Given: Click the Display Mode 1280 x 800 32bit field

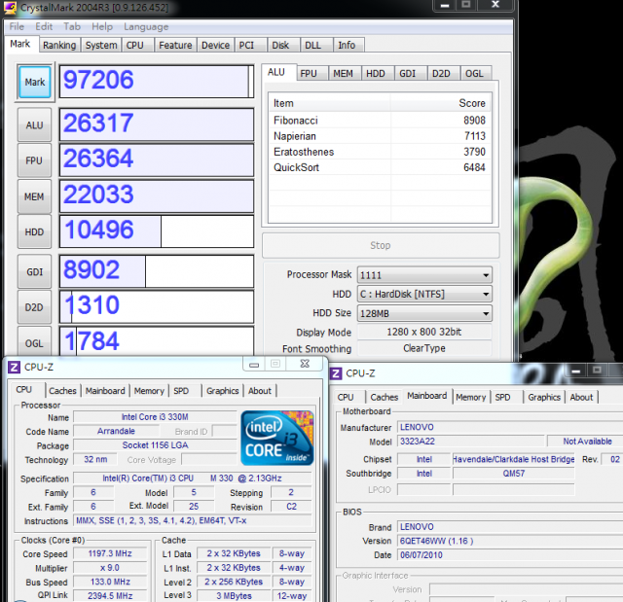Looking at the screenshot, I should [x=424, y=332].
